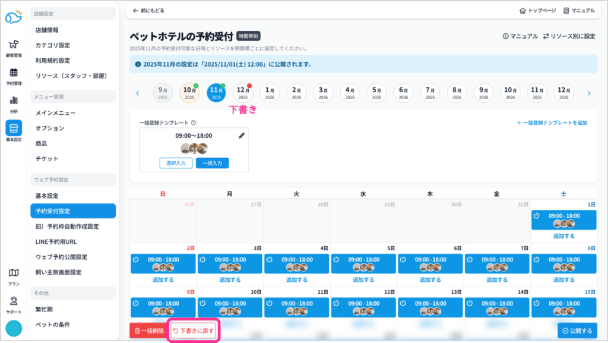Click the user avatar circle in sidebar
Image resolution: width=608 pixels, height=343 pixels.
(x=14, y=328)
